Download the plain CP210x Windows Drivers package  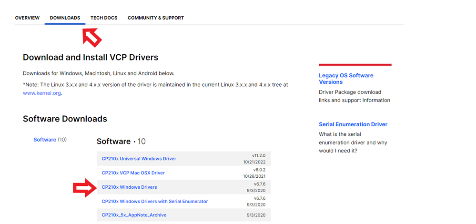point(129,187)
